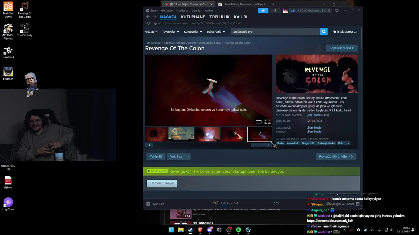Click the Topluluk Merkezi button
The image size is (419, 235).
[x=342, y=48]
